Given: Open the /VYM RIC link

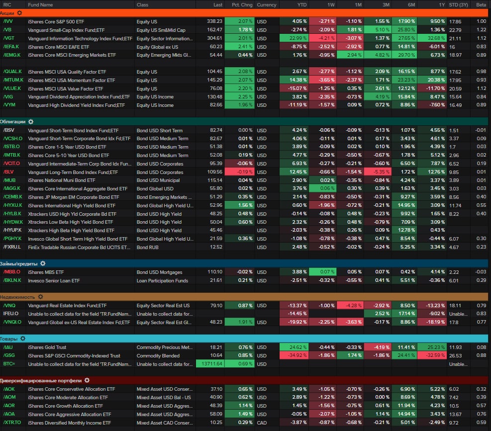Looking at the screenshot, I should 9,105.
